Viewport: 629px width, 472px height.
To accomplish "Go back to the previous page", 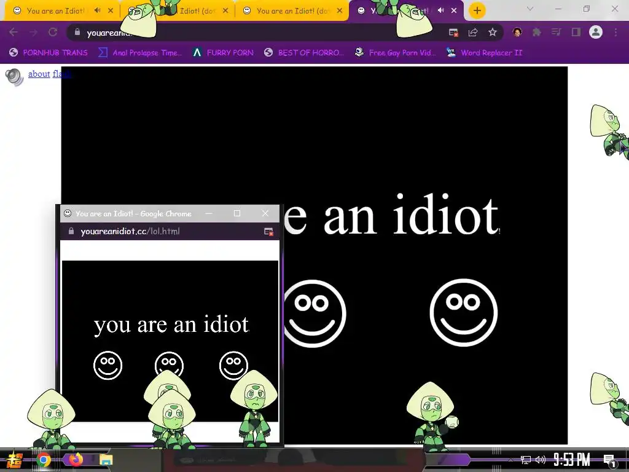I will click(x=14, y=32).
